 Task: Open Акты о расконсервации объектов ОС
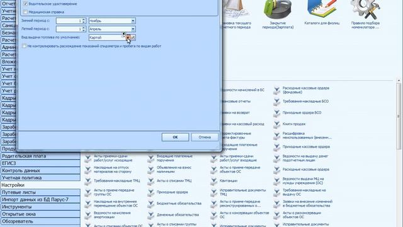(298, 214)
